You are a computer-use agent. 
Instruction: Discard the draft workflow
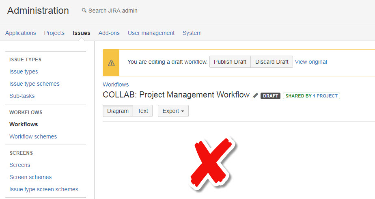tap(272, 62)
